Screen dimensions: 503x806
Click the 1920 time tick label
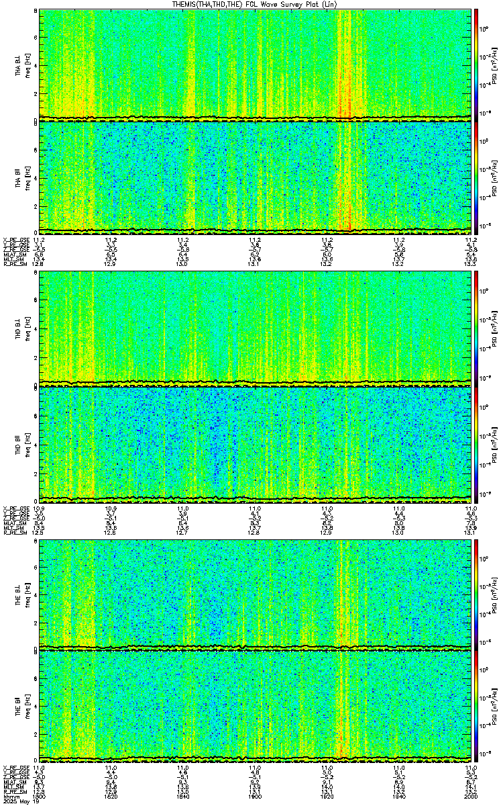point(327,796)
